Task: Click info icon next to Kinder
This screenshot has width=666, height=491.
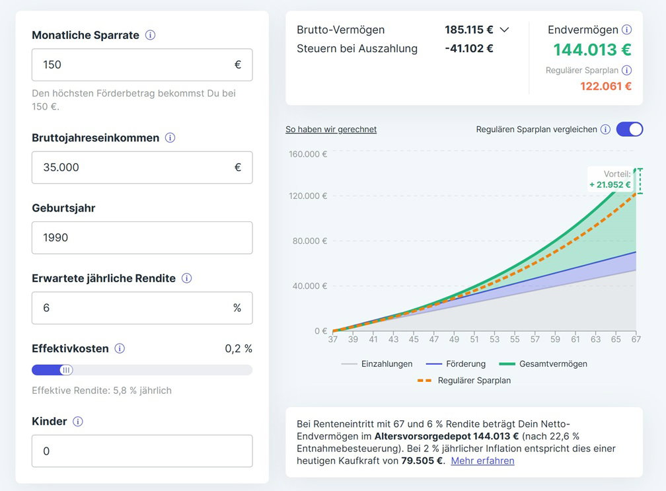Action: (78, 422)
